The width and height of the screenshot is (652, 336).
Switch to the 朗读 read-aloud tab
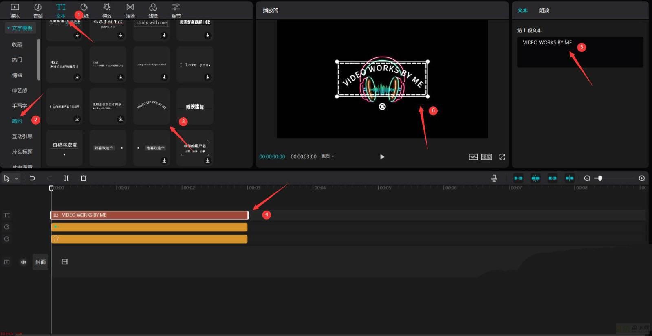tap(544, 11)
